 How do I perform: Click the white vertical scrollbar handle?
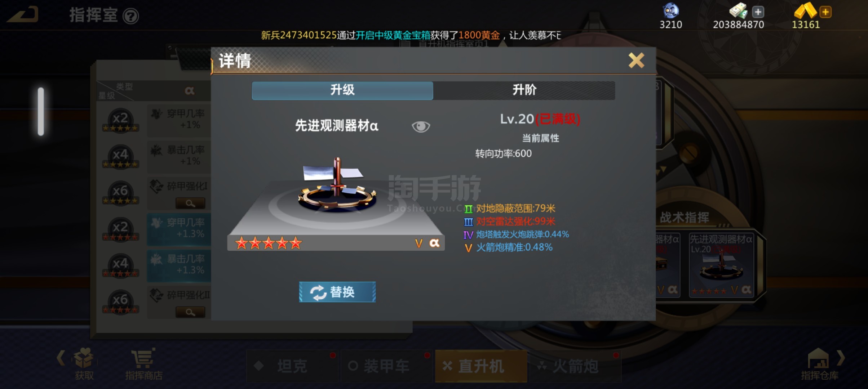[x=41, y=111]
